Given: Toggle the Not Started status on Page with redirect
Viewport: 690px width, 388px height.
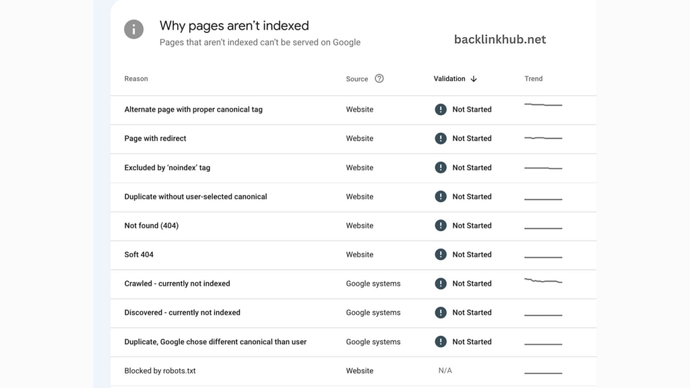Looking at the screenshot, I should coord(472,138).
